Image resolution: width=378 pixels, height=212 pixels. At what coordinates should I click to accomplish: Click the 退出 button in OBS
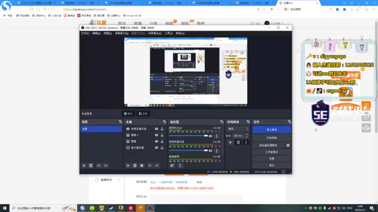tap(272, 165)
